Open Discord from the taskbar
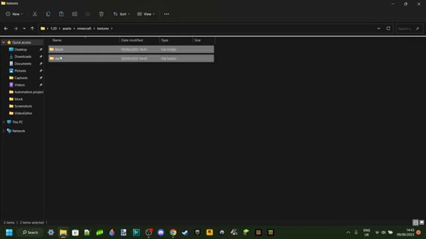 pos(161,232)
